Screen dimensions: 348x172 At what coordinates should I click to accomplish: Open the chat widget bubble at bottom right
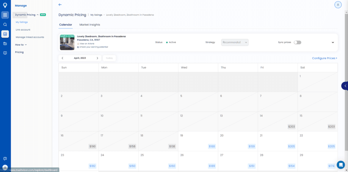pos(341,165)
